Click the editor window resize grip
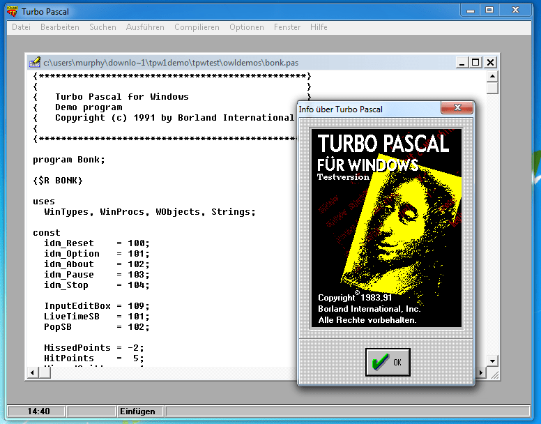Screen dimensions: 541x424 click(494, 374)
